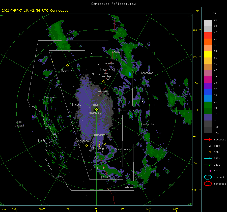Click the 150 km tick on right axis
The image size is (227, 212).
tap(195, 30)
